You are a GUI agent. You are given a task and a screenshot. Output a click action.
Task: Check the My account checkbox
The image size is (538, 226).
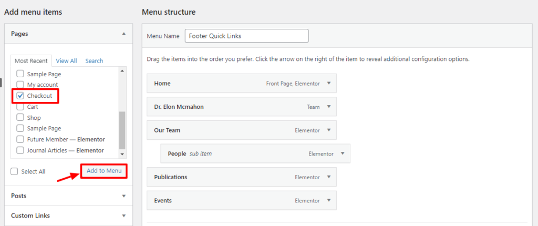click(20, 85)
